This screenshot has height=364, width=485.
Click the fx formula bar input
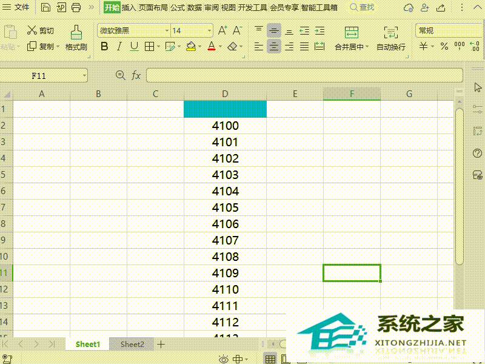pyautogui.click(x=242, y=75)
